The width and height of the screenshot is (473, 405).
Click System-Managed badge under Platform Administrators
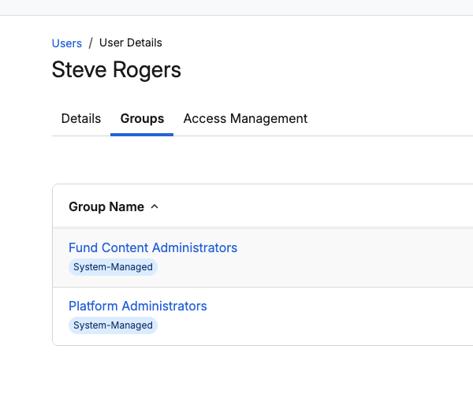113,325
